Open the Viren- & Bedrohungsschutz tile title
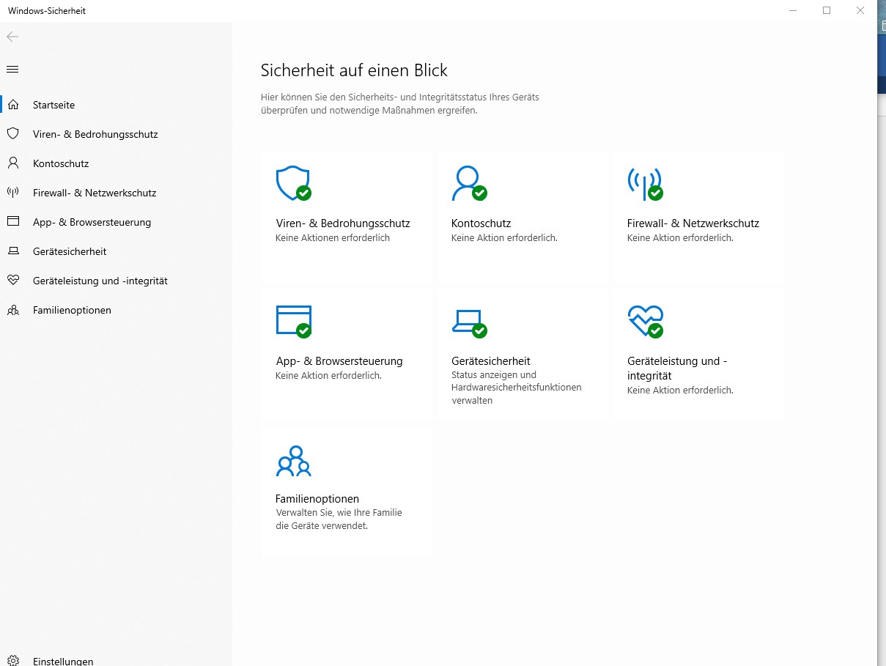 click(x=343, y=223)
